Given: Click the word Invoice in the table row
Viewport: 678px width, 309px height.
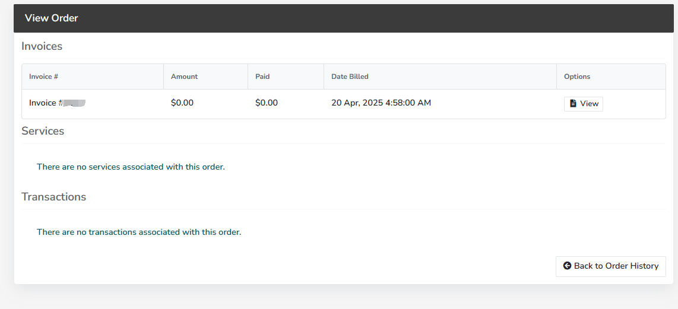Looking at the screenshot, I should (42, 103).
